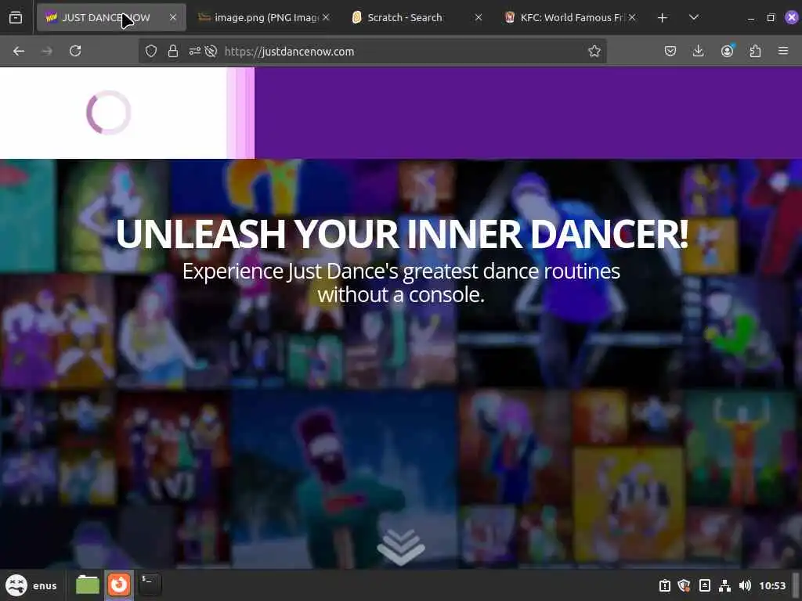This screenshot has height=601, width=802.
Task: Switch to the Scratch - Search tab
Action: [x=417, y=17]
